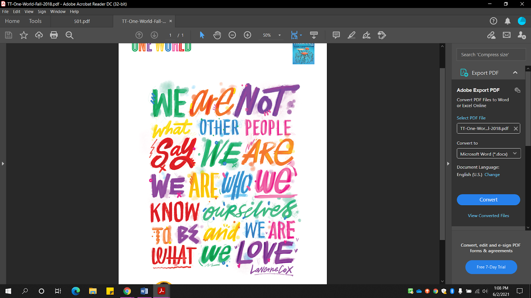Toggle the Selection arrow tool

point(202,35)
